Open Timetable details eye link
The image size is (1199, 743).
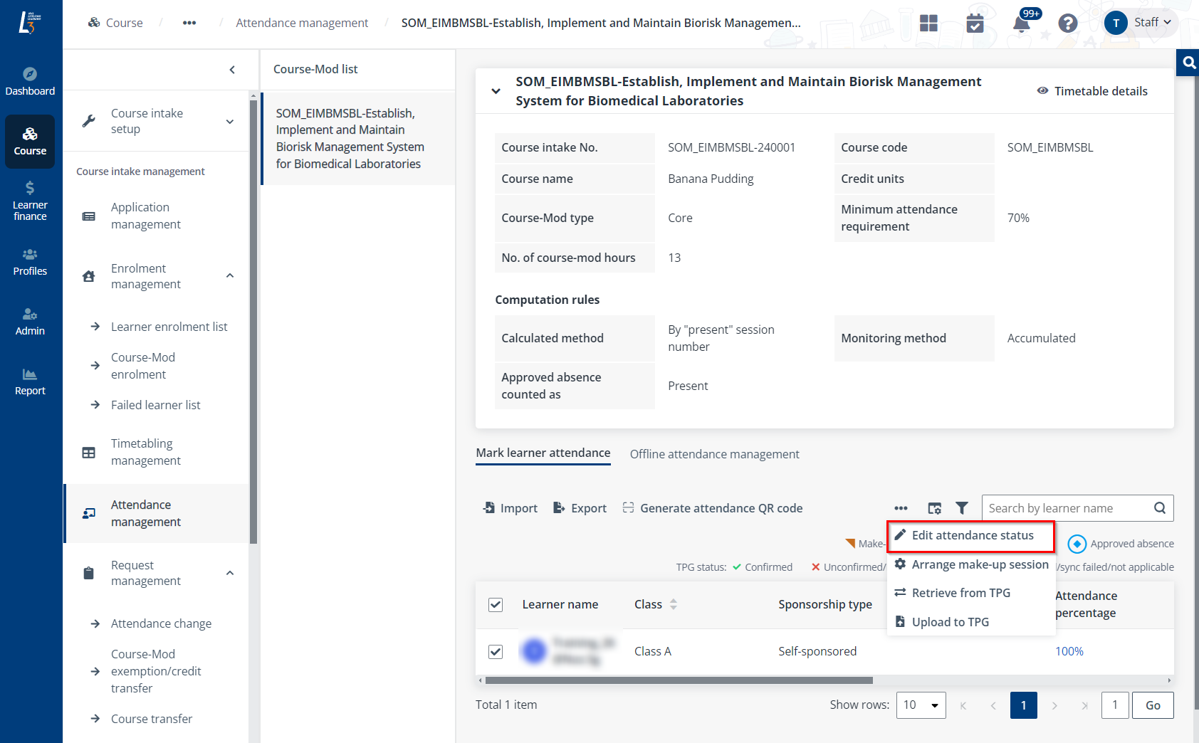pyautogui.click(x=1092, y=91)
